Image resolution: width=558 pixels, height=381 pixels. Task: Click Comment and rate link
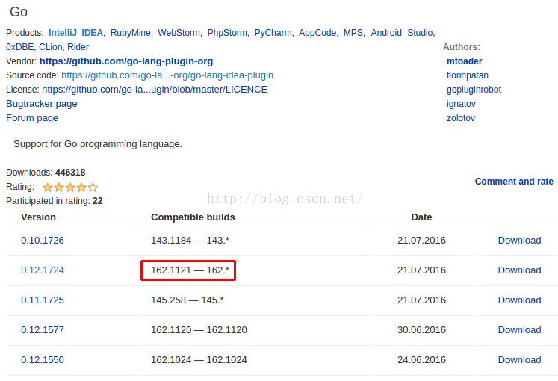point(514,182)
